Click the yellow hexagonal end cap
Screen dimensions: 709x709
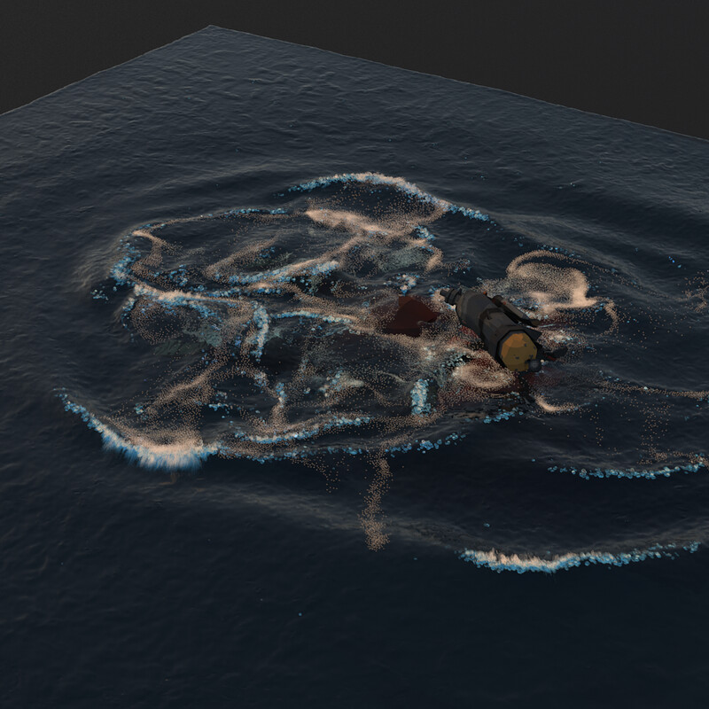click(520, 349)
